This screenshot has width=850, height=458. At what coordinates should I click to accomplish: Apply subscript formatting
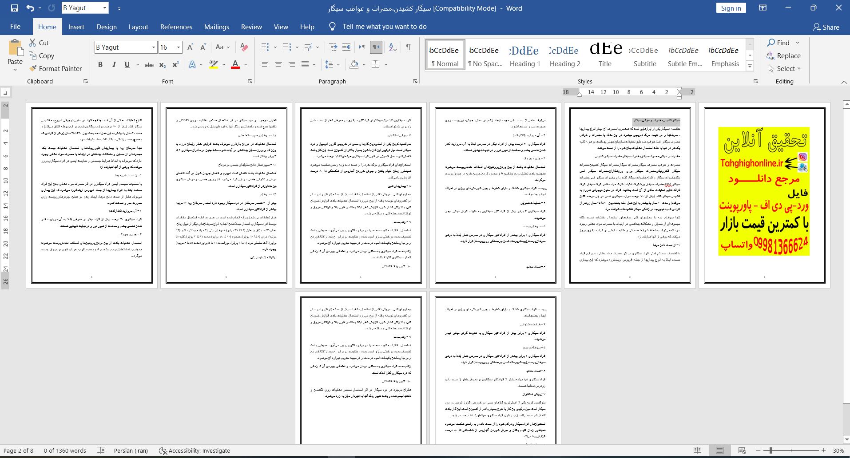click(x=163, y=65)
